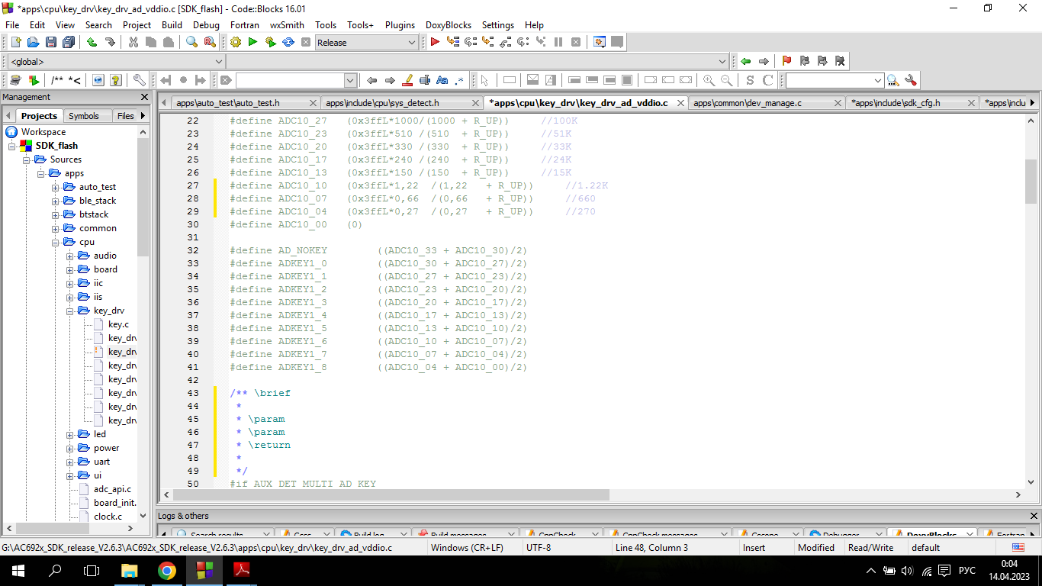The width and height of the screenshot is (1042, 586).
Task: Collapse the SDK_flash project node
Action: click(12, 146)
